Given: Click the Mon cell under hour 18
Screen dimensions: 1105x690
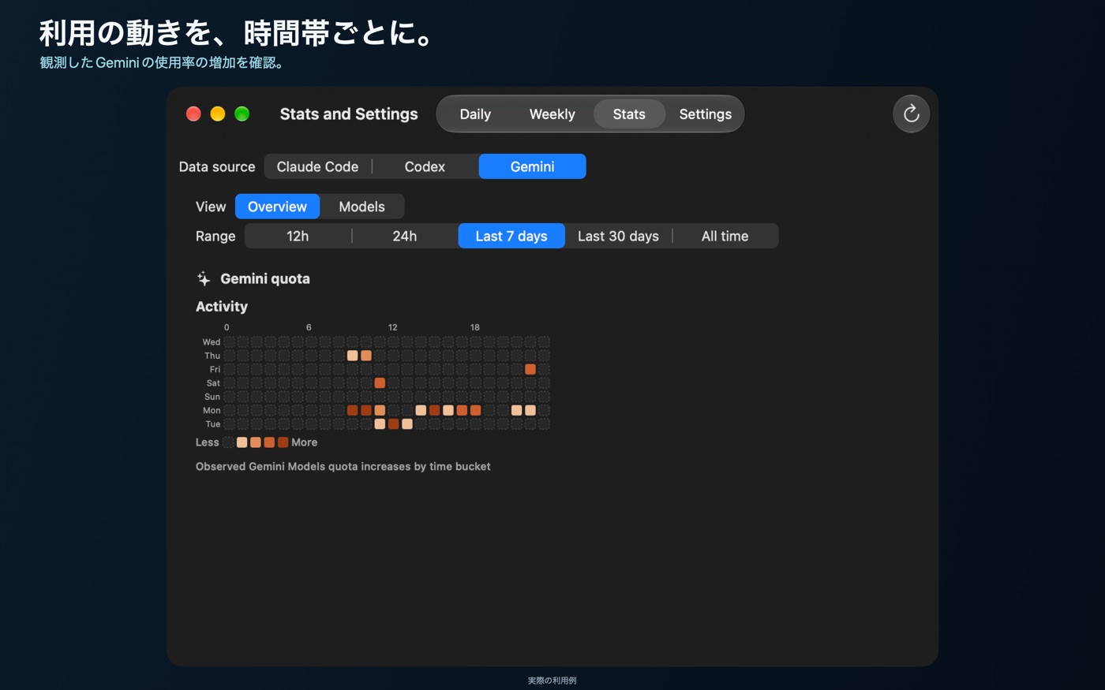Looking at the screenshot, I should [x=475, y=410].
